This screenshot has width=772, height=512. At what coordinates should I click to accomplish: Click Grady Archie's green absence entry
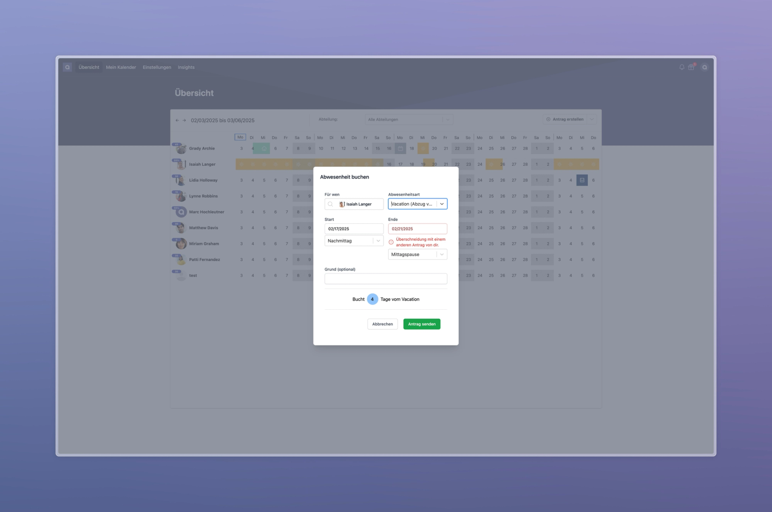tap(261, 149)
